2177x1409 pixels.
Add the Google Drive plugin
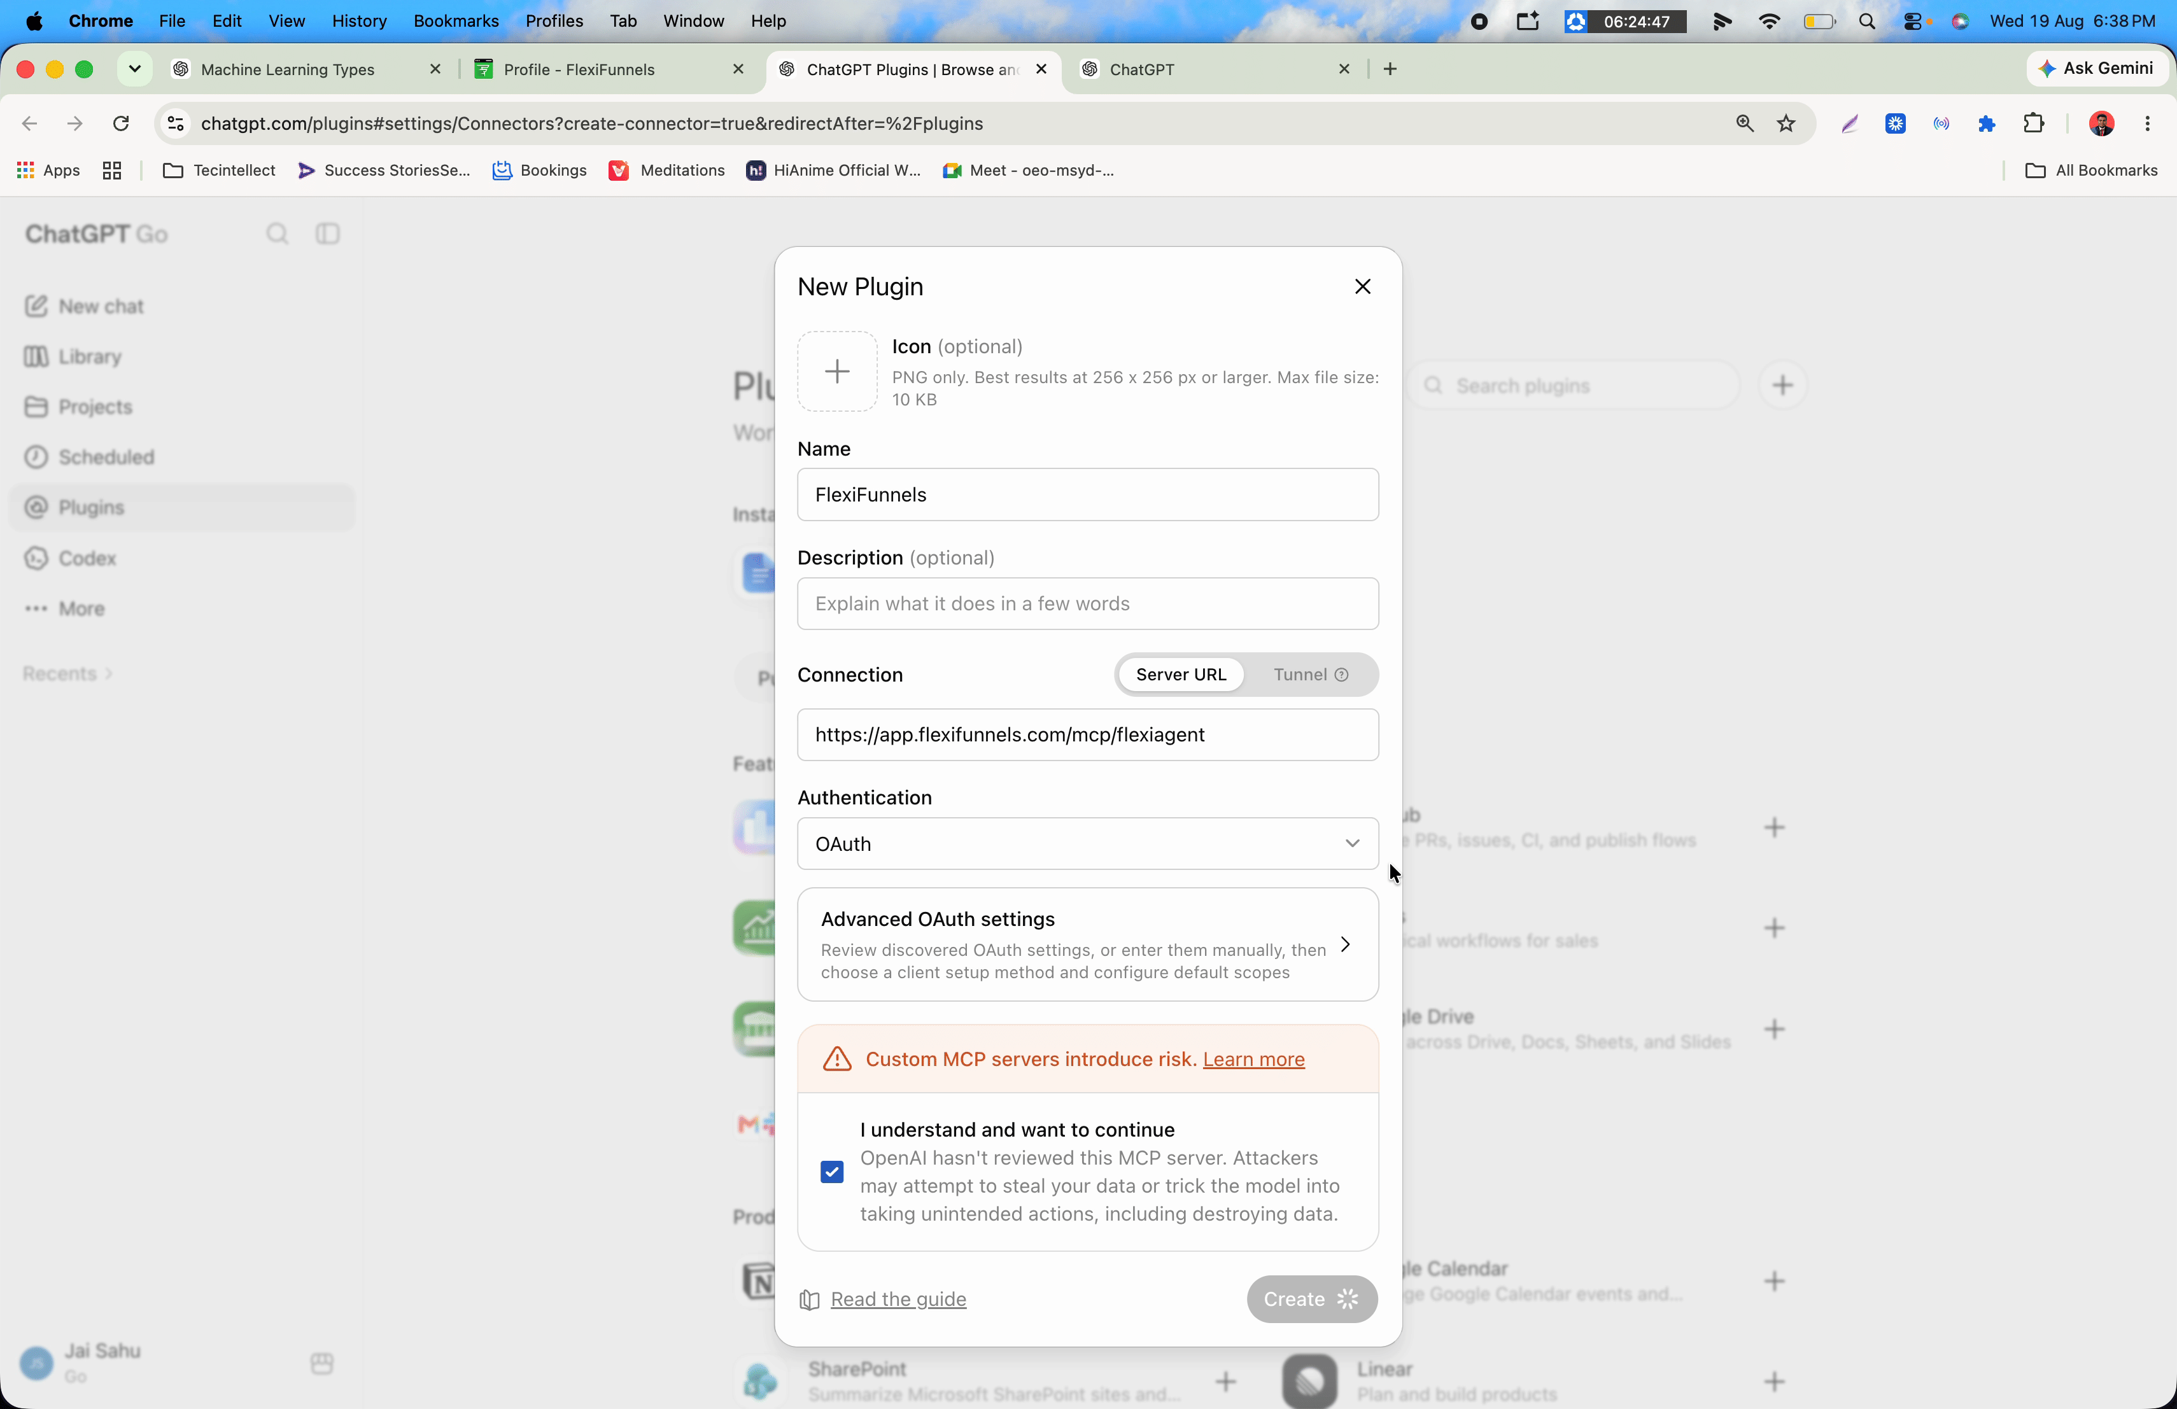click(1773, 1030)
